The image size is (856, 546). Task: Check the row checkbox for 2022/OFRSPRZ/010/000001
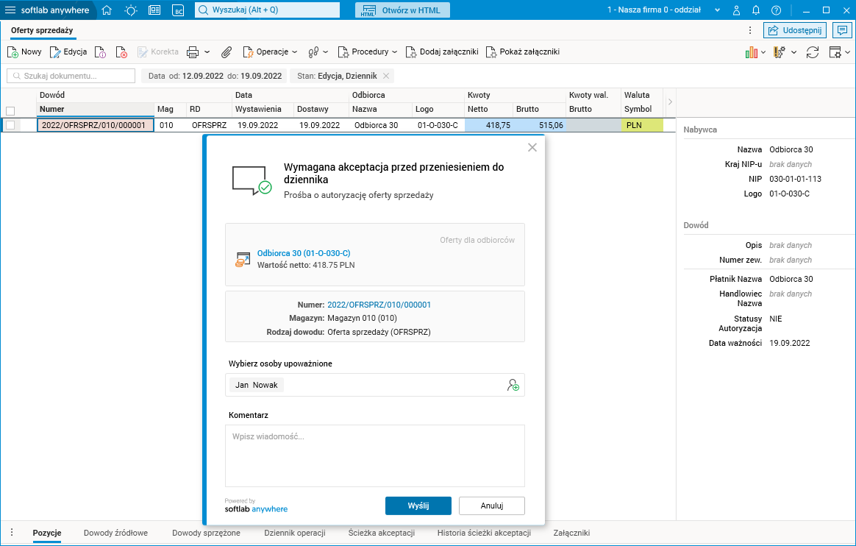coord(10,125)
